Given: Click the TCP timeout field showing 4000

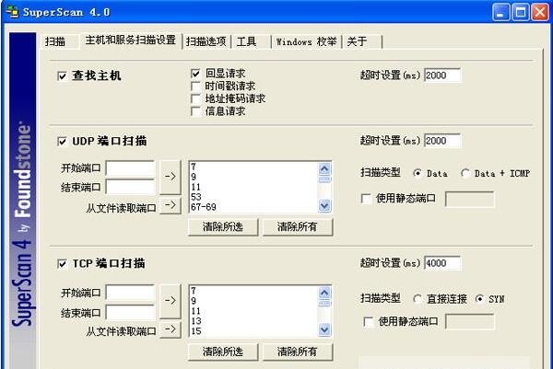Looking at the screenshot, I should click(x=442, y=263).
